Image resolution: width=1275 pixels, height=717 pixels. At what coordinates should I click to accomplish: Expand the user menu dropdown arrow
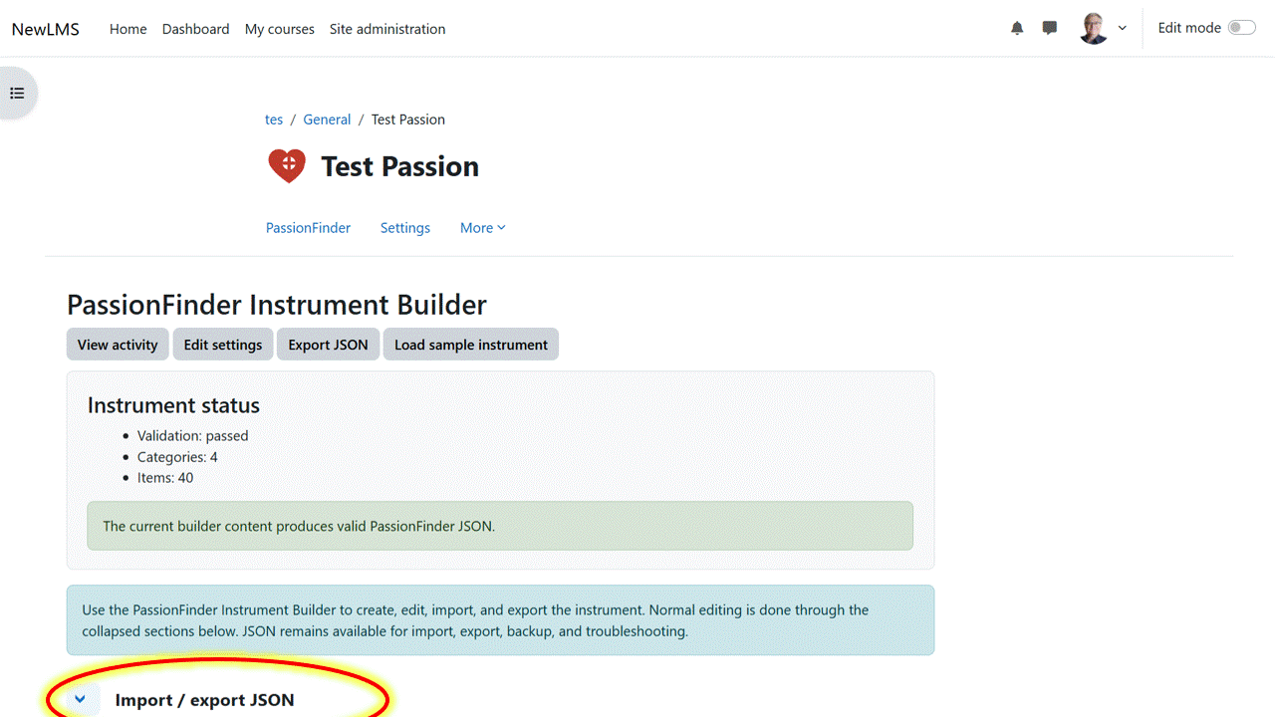[x=1122, y=28]
